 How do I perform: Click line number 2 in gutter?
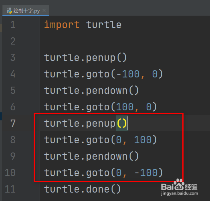(x=13, y=41)
